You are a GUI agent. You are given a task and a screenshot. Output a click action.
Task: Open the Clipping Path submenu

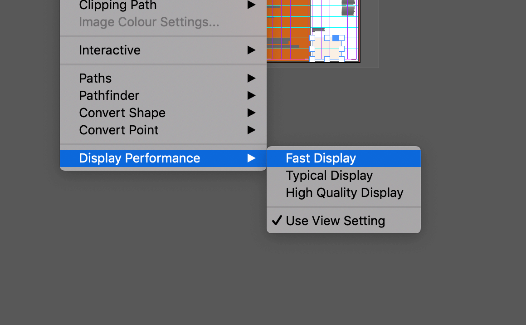coord(117,6)
